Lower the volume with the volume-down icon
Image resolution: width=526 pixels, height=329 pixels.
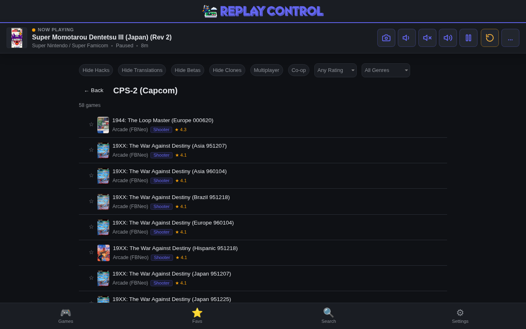click(x=407, y=38)
